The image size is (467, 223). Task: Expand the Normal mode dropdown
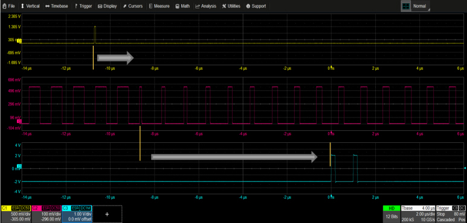420,6
